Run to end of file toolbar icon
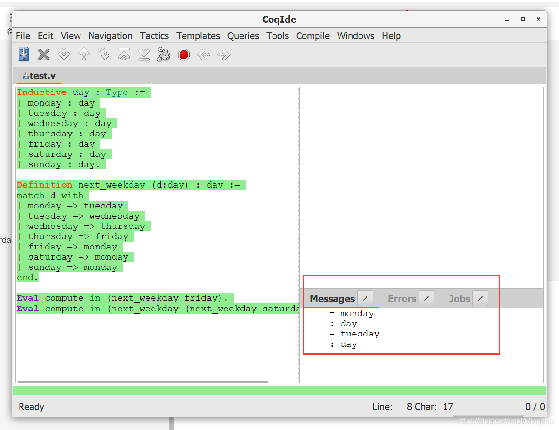Viewport: 559px width, 430px height. (144, 54)
